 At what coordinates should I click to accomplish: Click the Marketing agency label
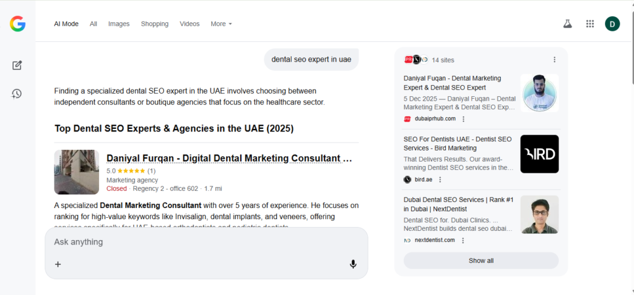pyautogui.click(x=132, y=180)
